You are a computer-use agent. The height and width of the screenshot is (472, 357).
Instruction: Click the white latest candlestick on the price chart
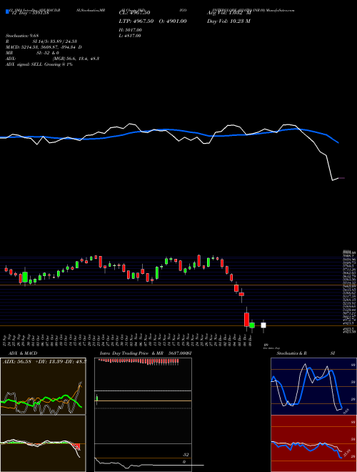(x=263, y=325)
